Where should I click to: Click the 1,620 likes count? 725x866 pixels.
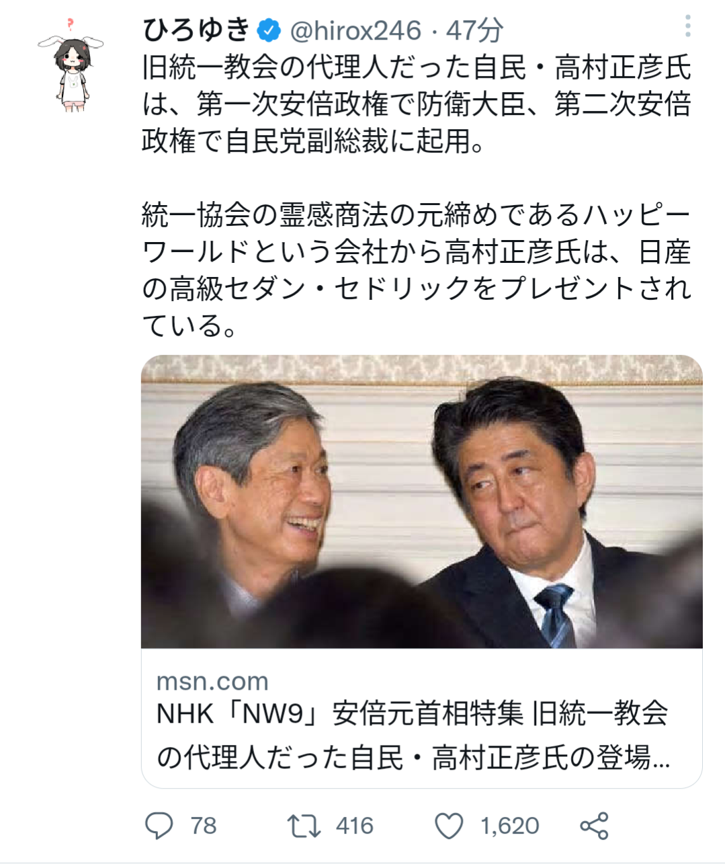point(509,826)
